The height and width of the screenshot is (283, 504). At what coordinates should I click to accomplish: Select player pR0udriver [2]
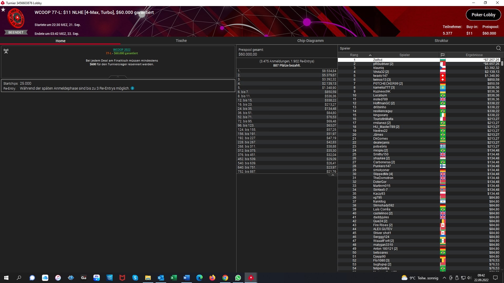tap(419, 64)
